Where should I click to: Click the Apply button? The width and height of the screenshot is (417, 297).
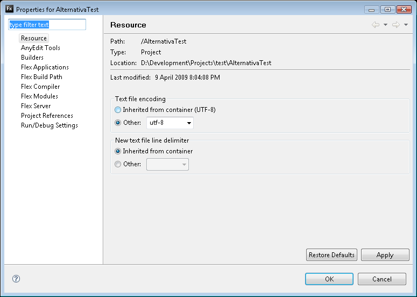385,255
